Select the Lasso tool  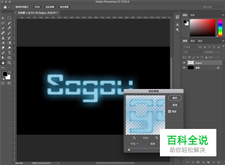3,23
